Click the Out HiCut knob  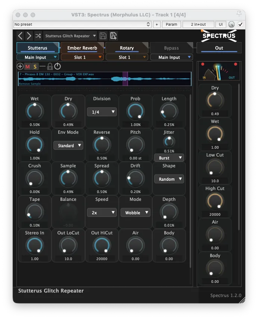(102, 246)
